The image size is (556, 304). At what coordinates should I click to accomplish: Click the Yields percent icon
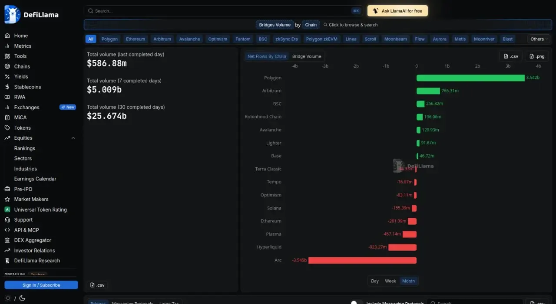7,76
